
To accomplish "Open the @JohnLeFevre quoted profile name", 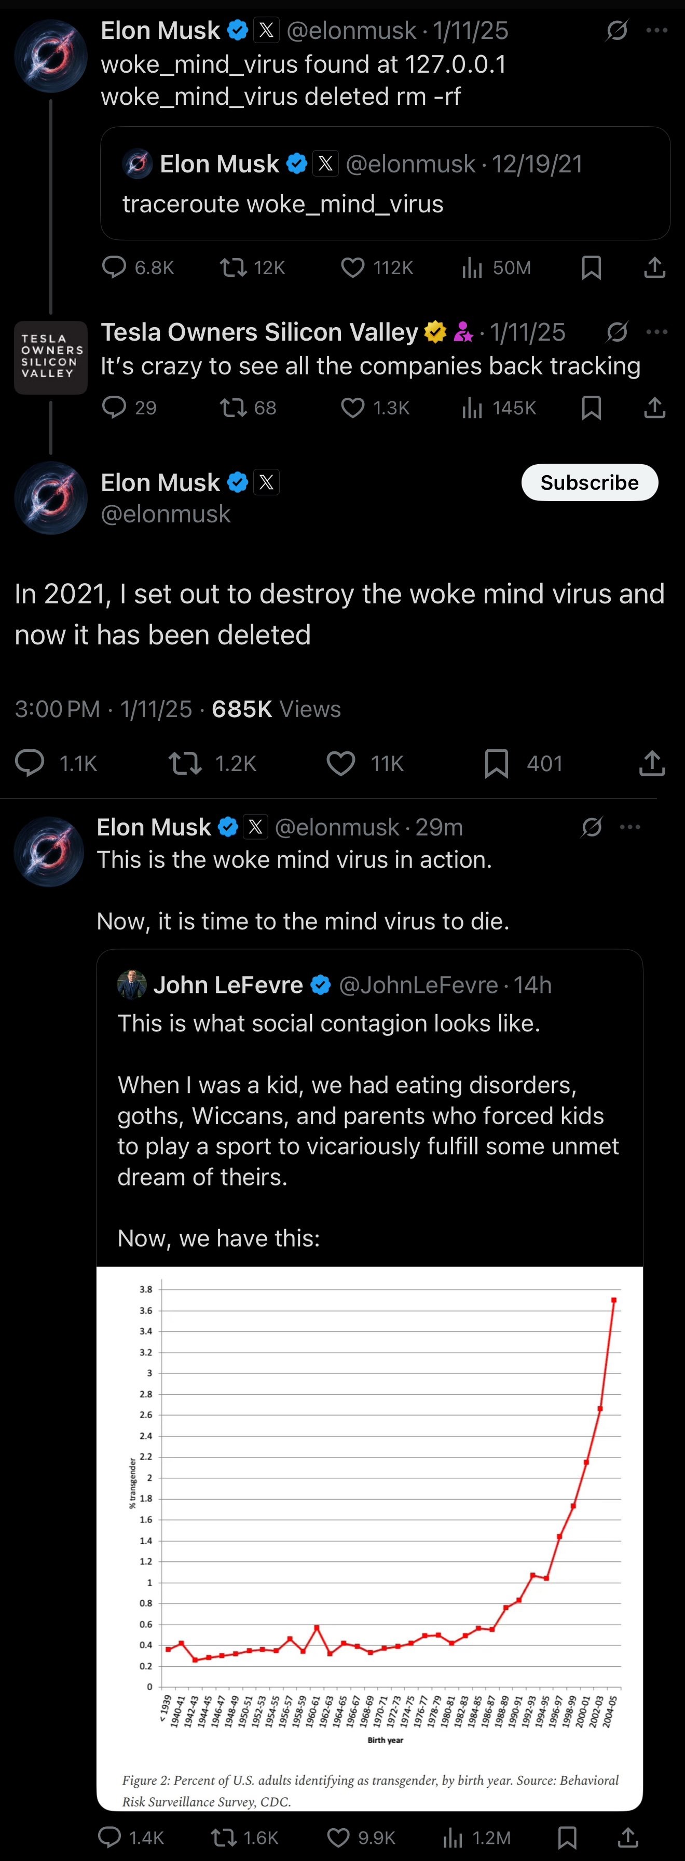I will coord(228,985).
